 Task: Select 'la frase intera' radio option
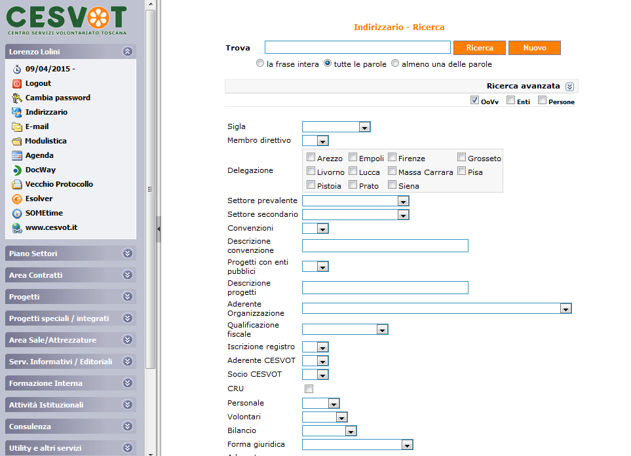(x=260, y=63)
